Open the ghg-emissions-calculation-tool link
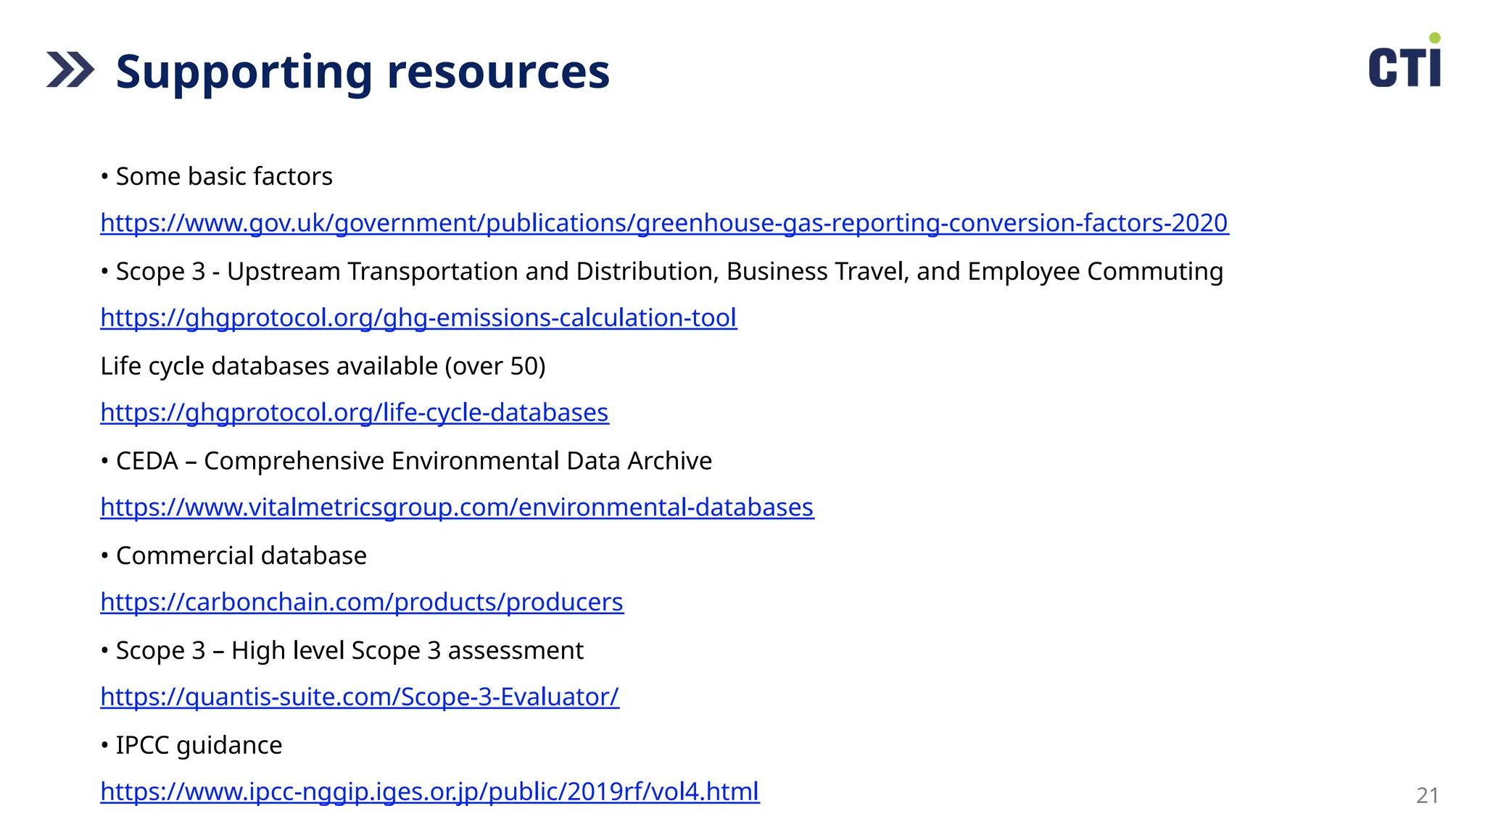 coord(418,317)
